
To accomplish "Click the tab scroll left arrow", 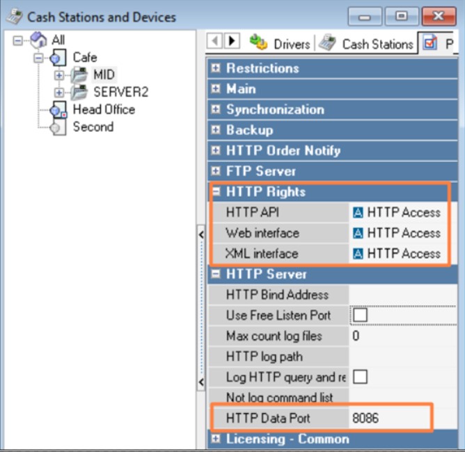I will coord(214,40).
